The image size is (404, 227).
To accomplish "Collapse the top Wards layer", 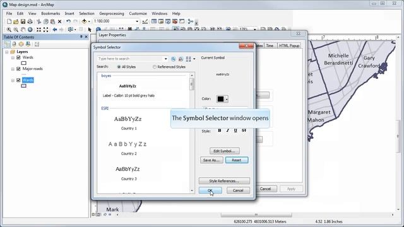I will [x=13, y=57].
